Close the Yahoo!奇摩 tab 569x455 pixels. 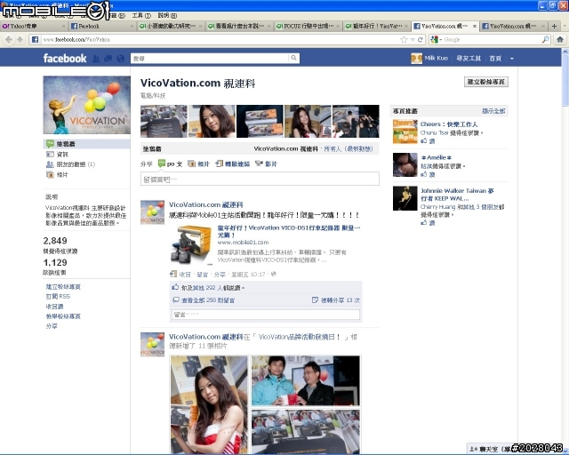click(63, 26)
